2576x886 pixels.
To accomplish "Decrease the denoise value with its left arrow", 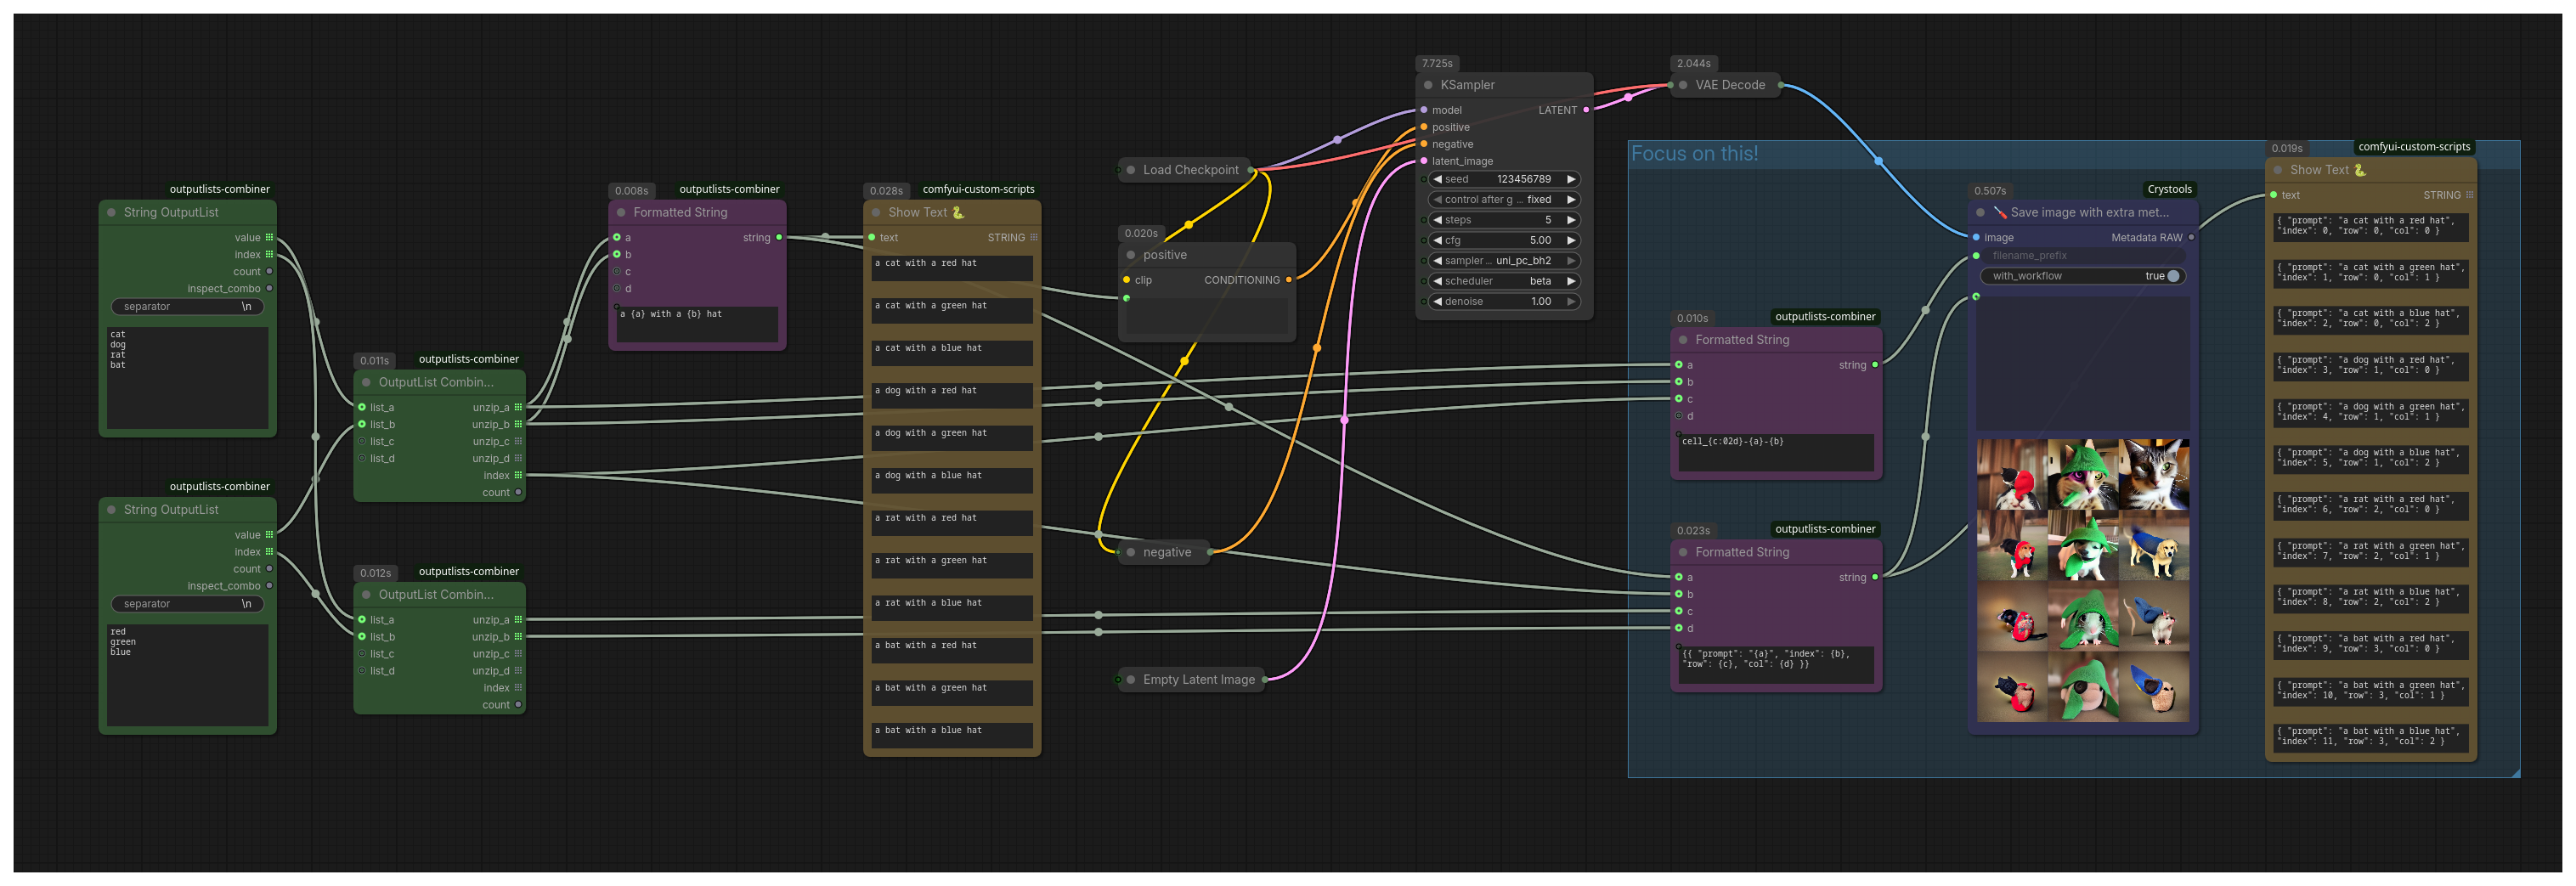I will pyautogui.click(x=1437, y=302).
